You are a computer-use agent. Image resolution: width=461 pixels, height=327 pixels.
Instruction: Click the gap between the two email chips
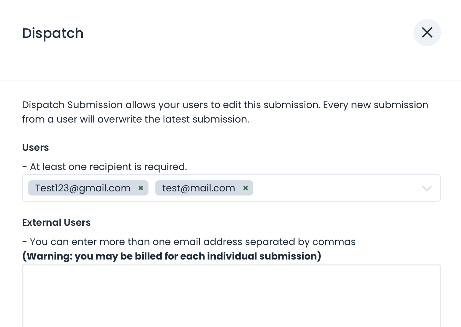[x=152, y=188]
